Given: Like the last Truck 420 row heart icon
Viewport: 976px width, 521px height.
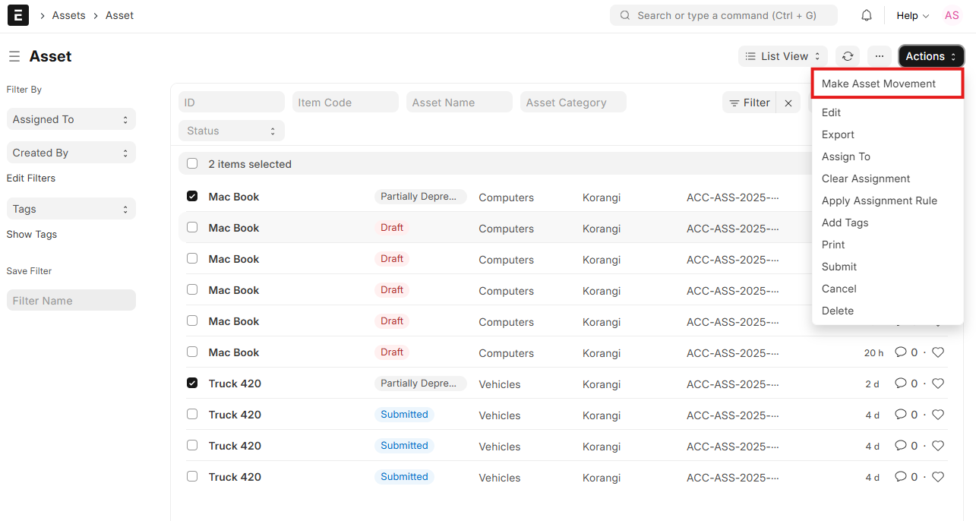Looking at the screenshot, I should click(x=938, y=477).
